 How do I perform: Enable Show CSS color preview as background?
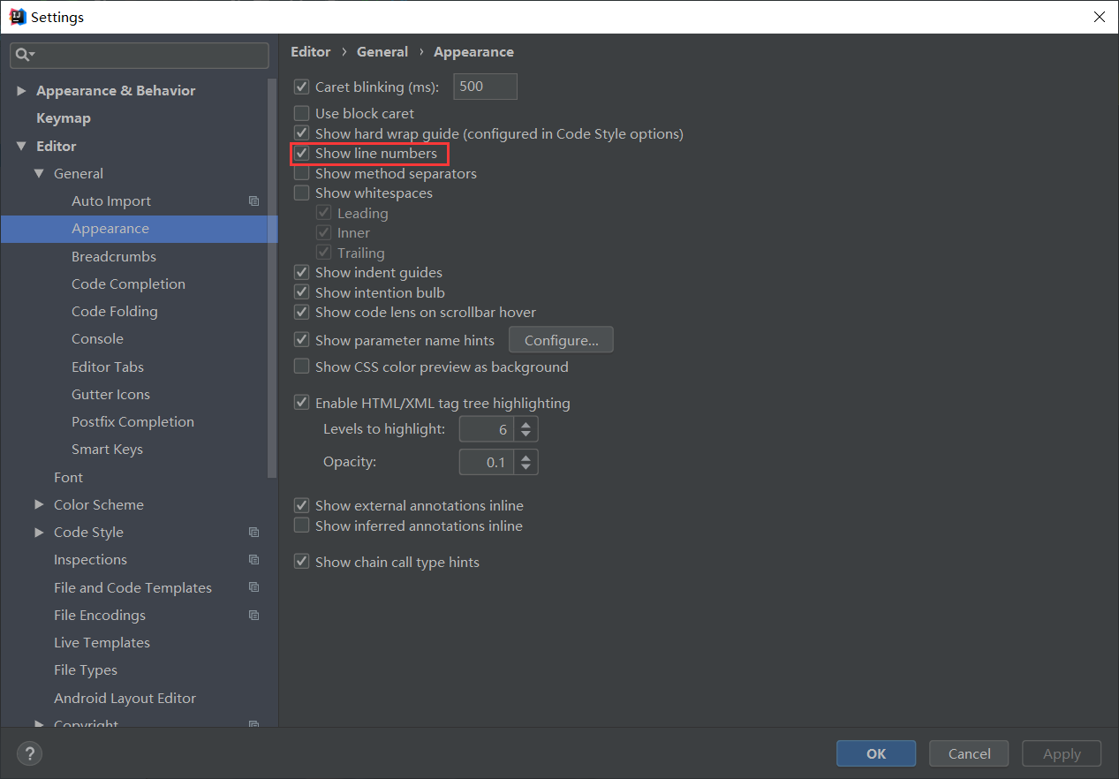(302, 367)
